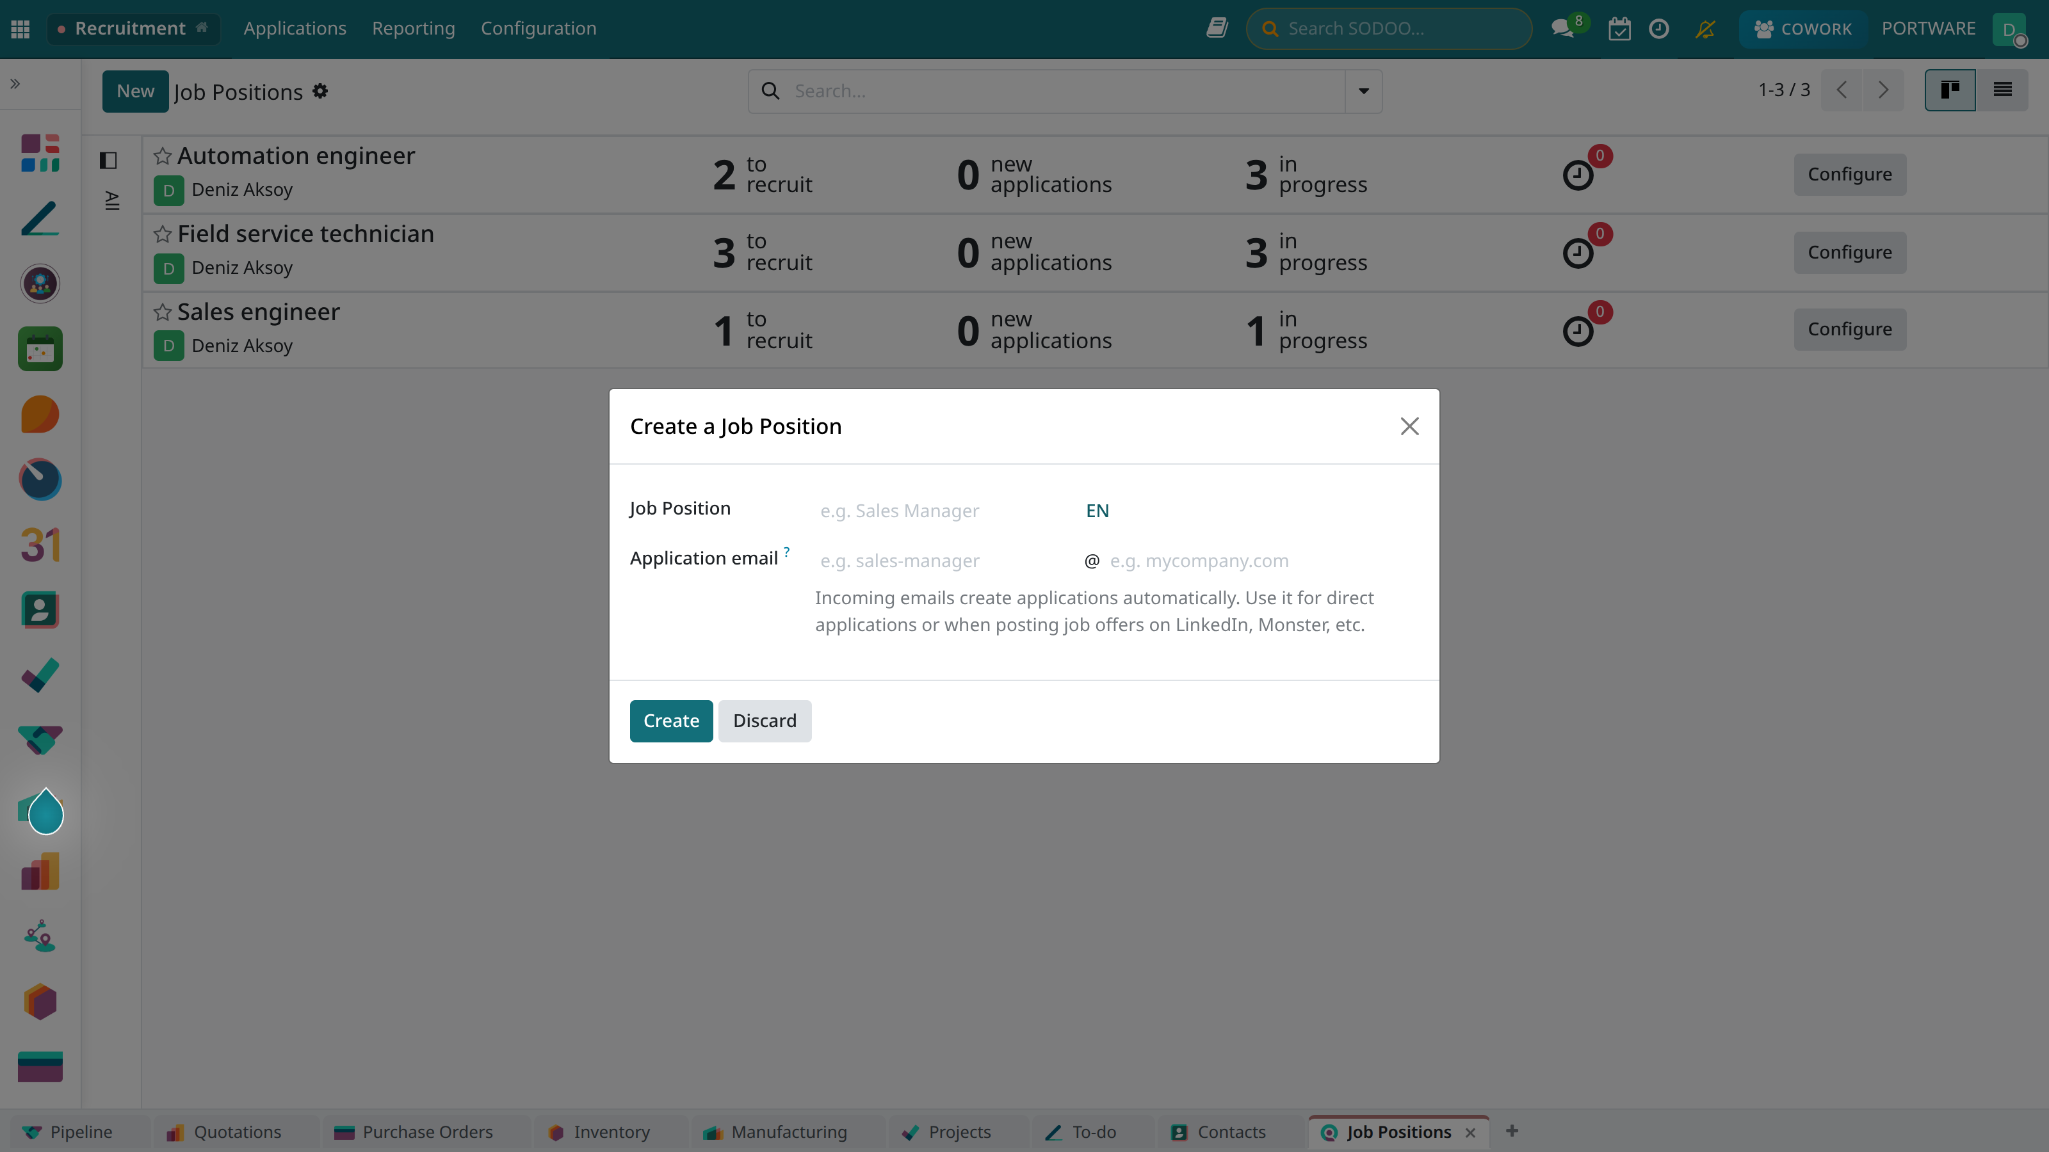The image size is (2049, 1152).
Task: Mark Sales engineer as favorite star
Action: [x=162, y=312]
